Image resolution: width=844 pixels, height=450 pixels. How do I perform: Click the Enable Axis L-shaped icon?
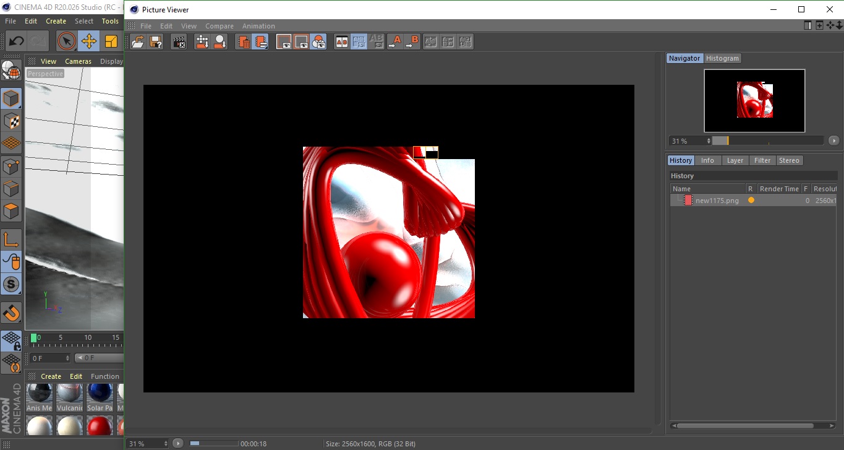[11, 240]
